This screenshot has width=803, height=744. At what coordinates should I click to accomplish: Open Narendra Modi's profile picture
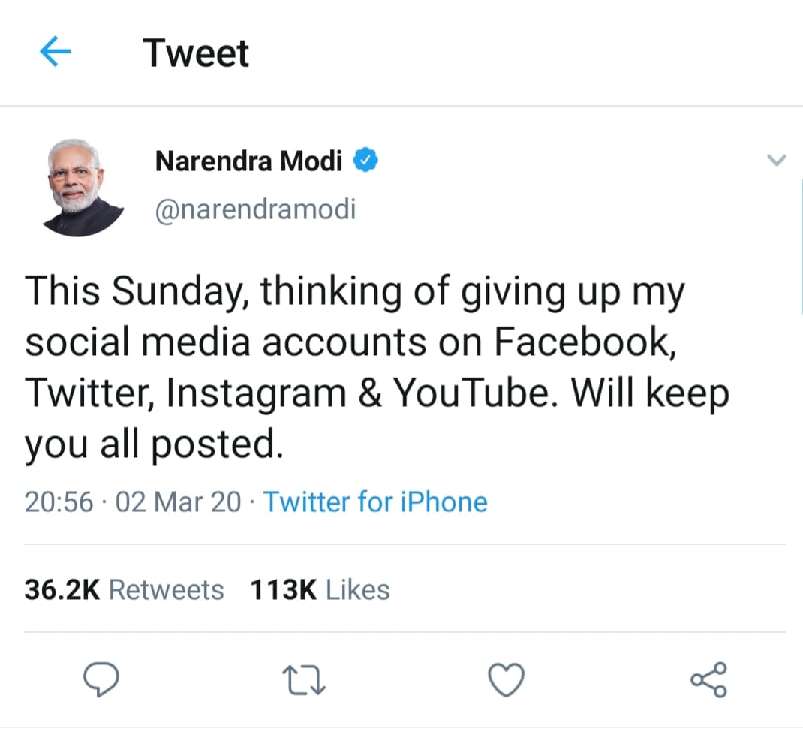pos(83,188)
